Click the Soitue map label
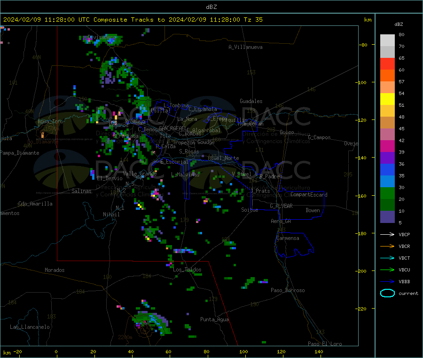The height and width of the screenshot is (358, 423). [250, 210]
